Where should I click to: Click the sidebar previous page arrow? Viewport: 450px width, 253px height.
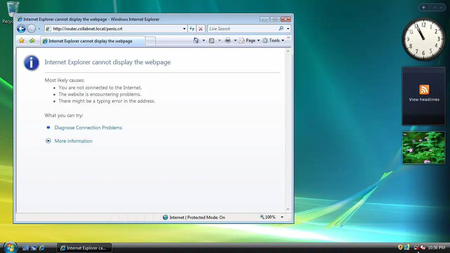click(x=435, y=7)
